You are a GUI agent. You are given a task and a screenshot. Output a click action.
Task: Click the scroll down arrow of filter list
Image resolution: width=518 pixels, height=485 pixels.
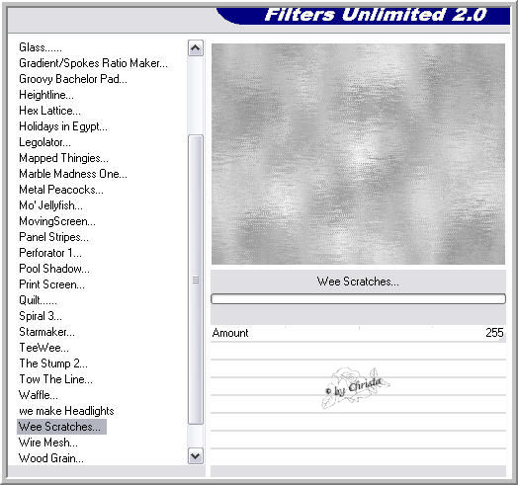(196, 456)
